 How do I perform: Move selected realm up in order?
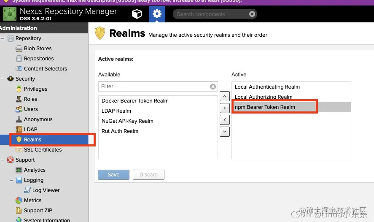tap(225, 96)
